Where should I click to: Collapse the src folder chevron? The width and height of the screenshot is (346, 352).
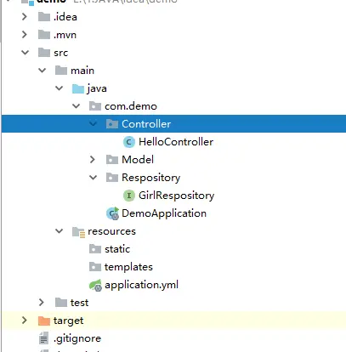click(x=26, y=53)
